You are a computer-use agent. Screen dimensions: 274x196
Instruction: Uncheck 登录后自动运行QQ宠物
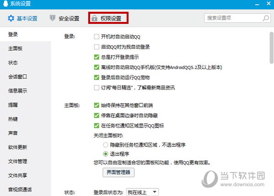click(x=96, y=78)
